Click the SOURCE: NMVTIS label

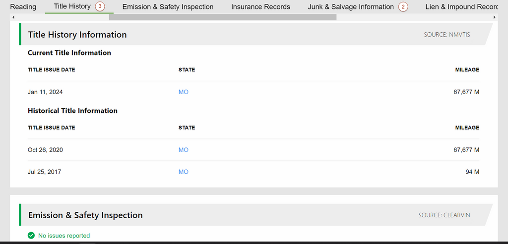coord(446,35)
